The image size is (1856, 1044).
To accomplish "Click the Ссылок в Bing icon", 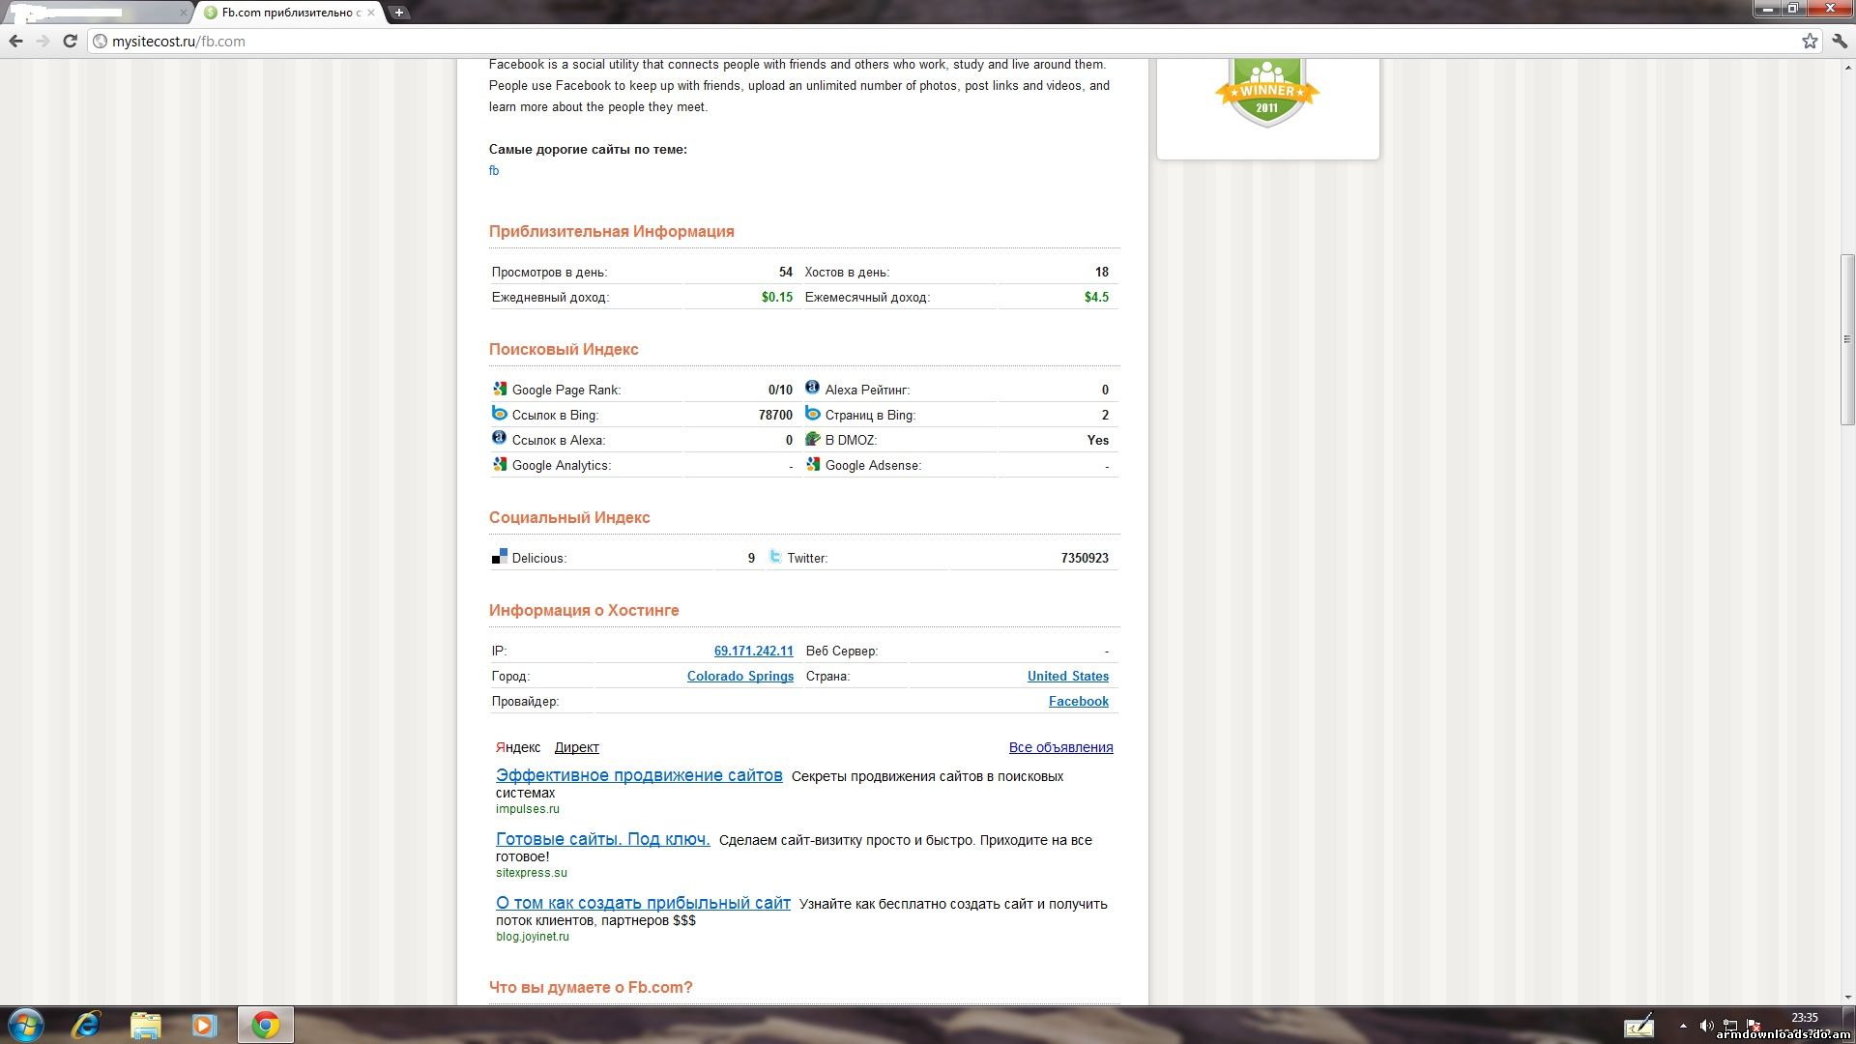I will pos(500,414).
